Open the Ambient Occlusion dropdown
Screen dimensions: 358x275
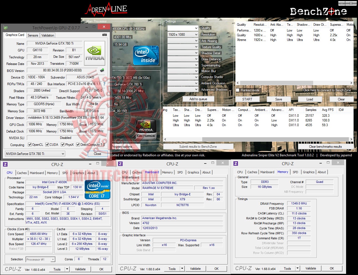tap(183, 83)
